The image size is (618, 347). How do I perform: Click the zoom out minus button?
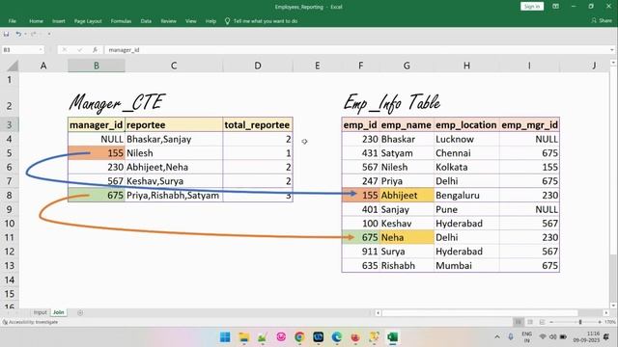[551, 322]
